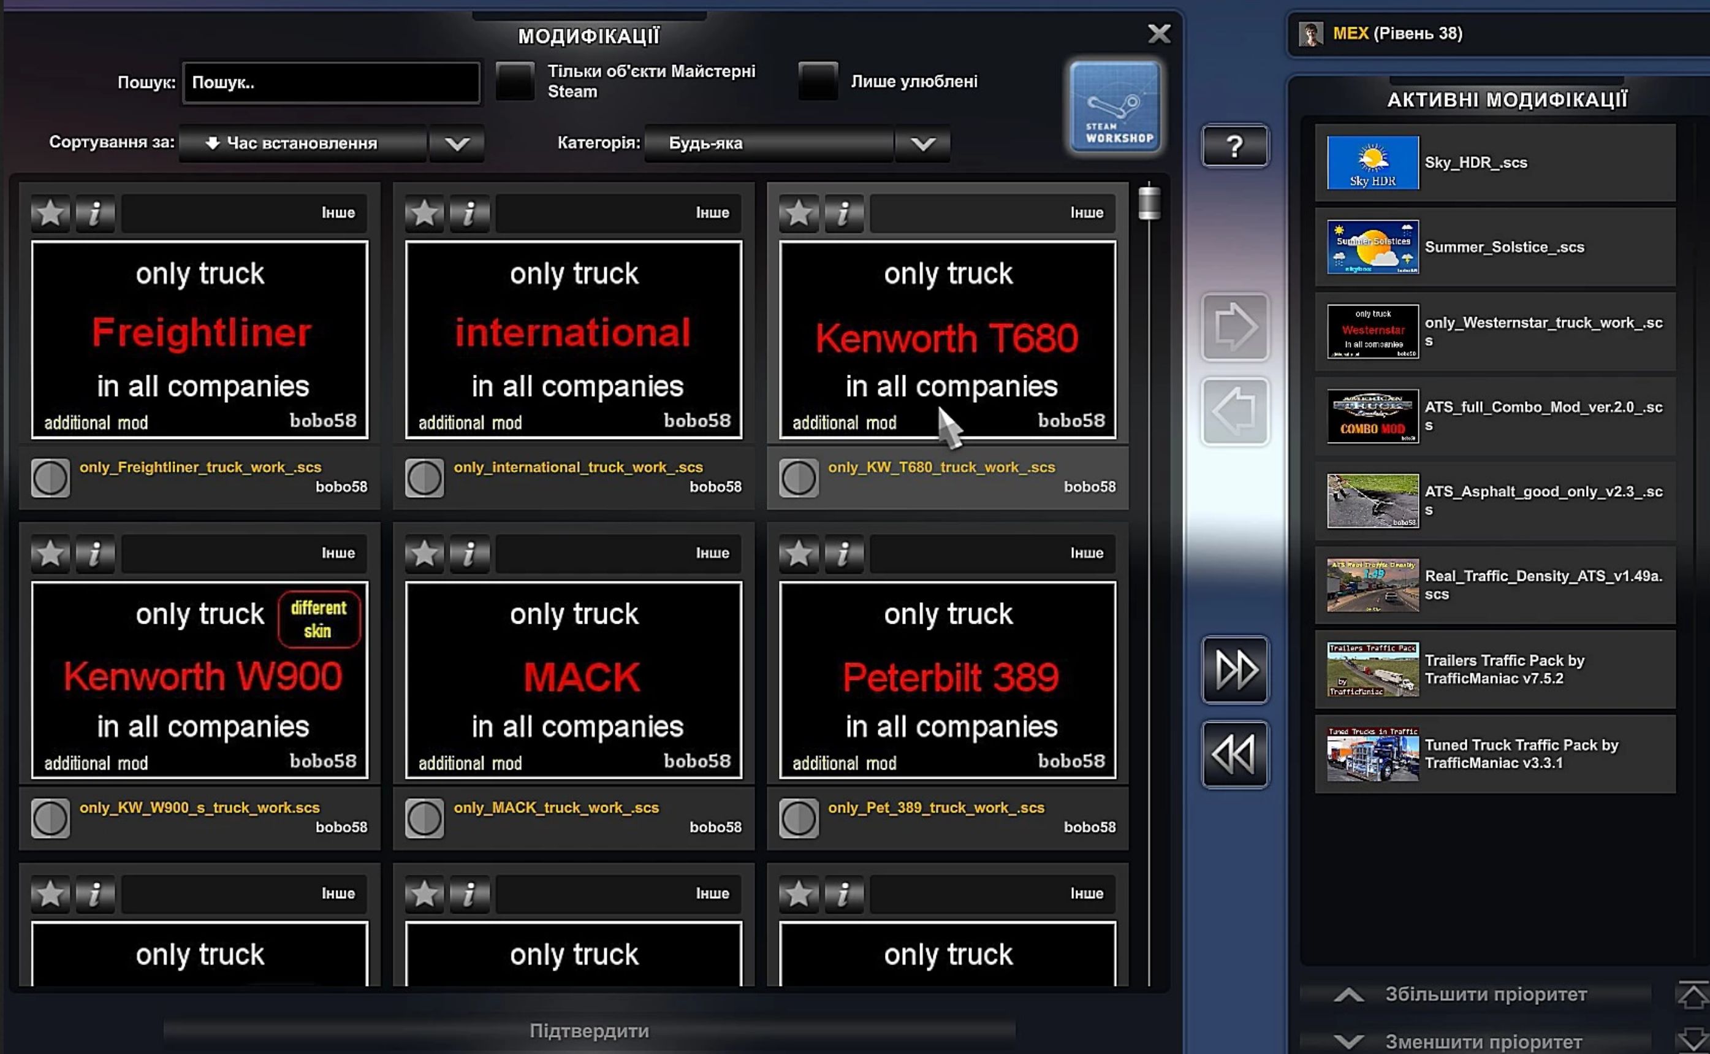Expand the sort by install time dropdown
The width and height of the screenshot is (1710, 1054).
click(457, 143)
